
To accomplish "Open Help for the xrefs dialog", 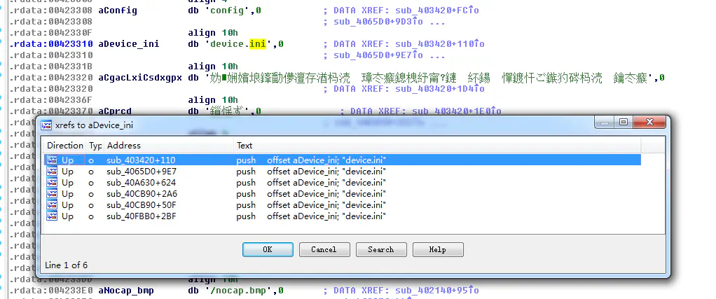I will tap(437, 250).
